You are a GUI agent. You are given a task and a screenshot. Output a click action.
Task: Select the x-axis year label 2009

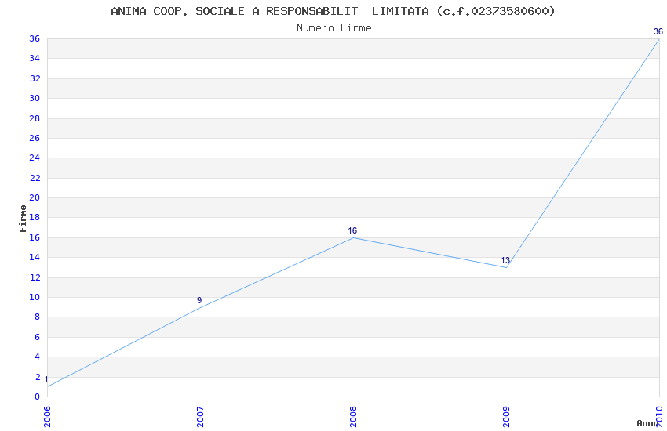506,417
